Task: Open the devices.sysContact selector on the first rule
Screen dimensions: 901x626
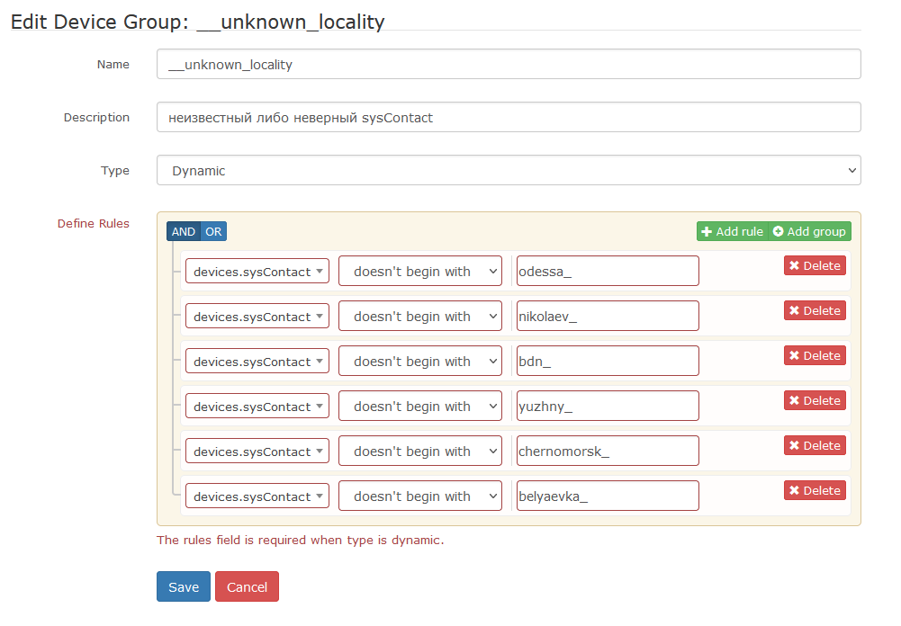Action: [x=257, y=271]
